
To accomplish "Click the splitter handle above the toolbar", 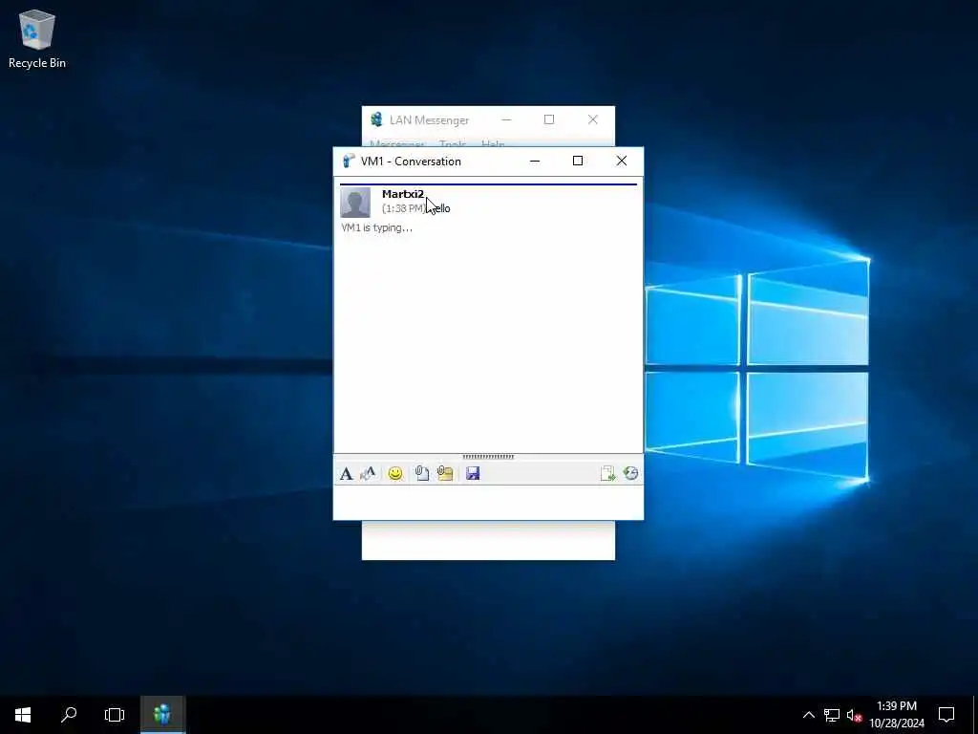I will coord(488,457).
